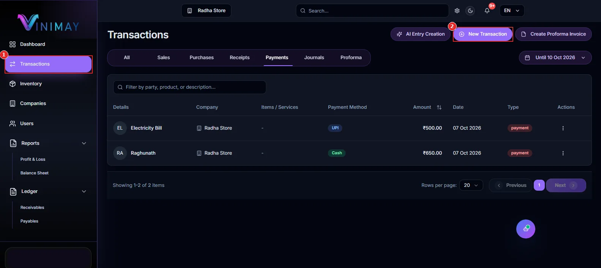Screen dimensions: 601x268
Task: Switch to the Receipts tab
Action: 240,58
